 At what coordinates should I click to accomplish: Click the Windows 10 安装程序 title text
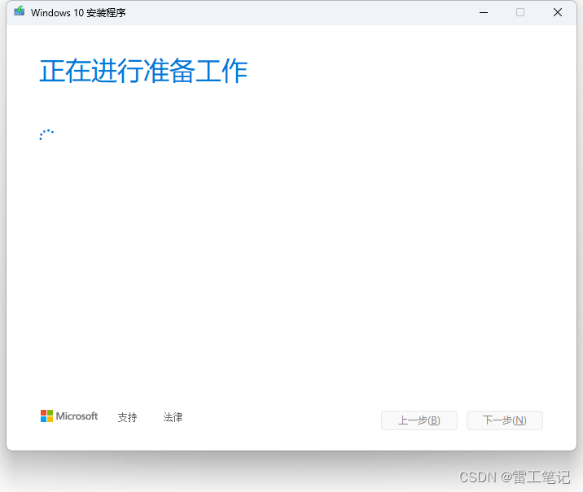coord(78,13)
